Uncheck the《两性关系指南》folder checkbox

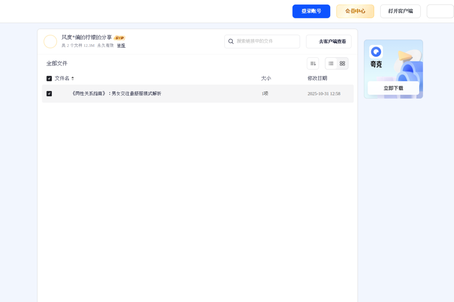[49, 93]
